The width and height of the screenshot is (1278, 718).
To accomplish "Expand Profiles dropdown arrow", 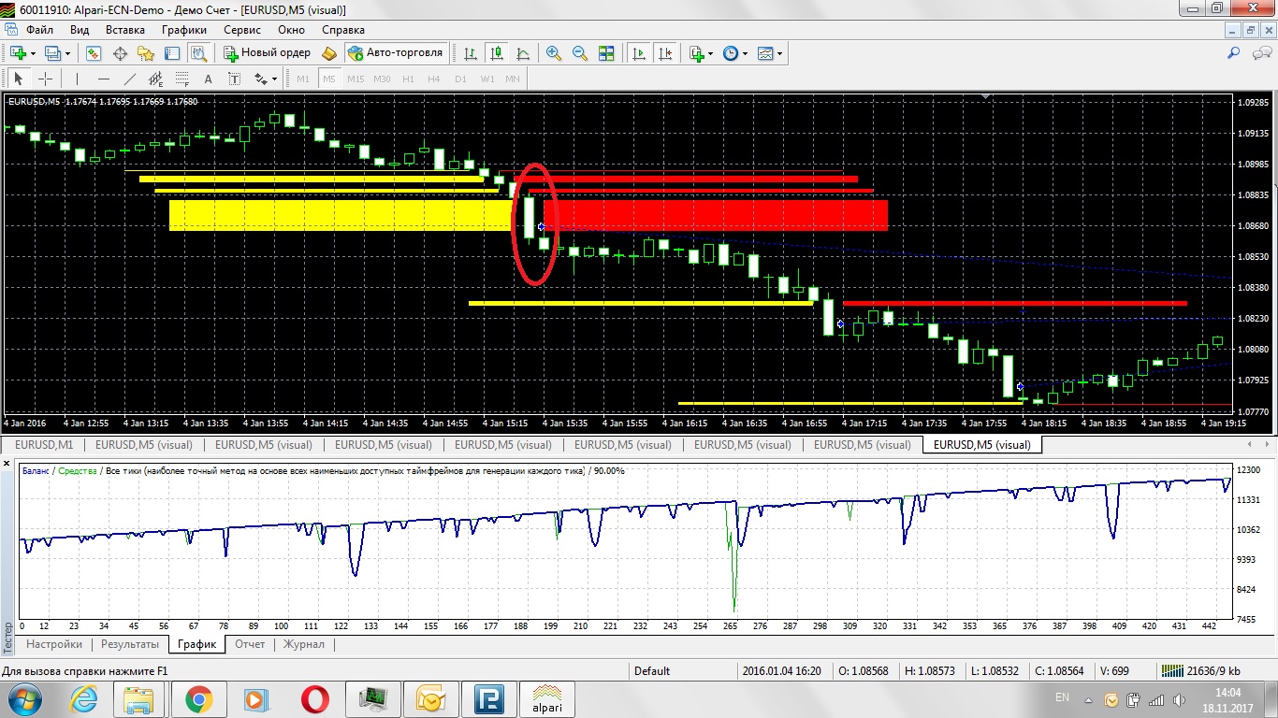I will point(67,54).
